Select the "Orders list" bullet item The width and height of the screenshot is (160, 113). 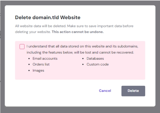(41, 64)
